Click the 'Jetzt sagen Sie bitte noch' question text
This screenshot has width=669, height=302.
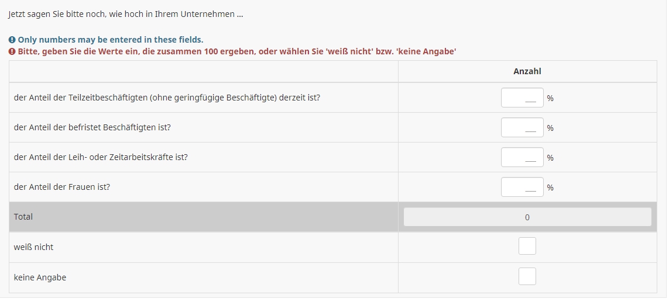point(125,14)
